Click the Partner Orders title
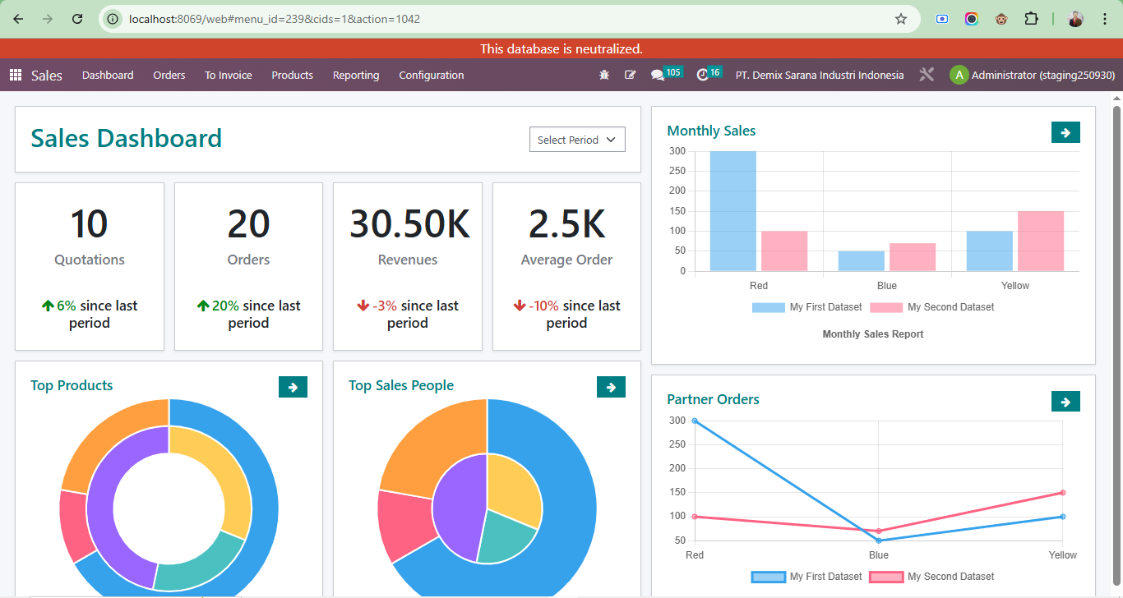The height and width of the screenshot is (598, 1123). click(713, 399)
